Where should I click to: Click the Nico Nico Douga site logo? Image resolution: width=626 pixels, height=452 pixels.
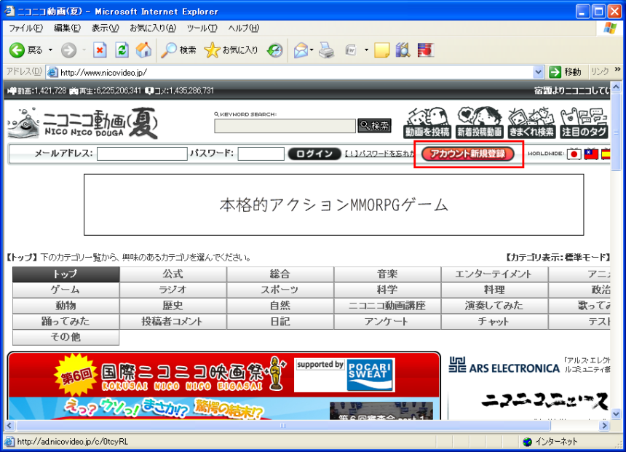pos(83,123)
